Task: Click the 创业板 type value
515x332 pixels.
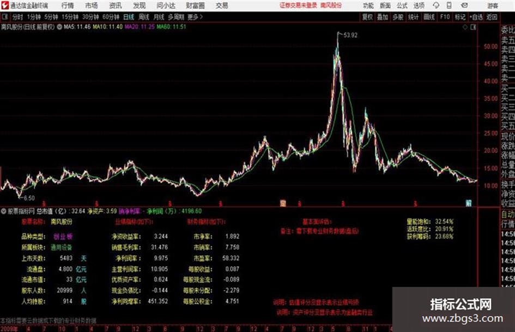Action: coord(63,237)
